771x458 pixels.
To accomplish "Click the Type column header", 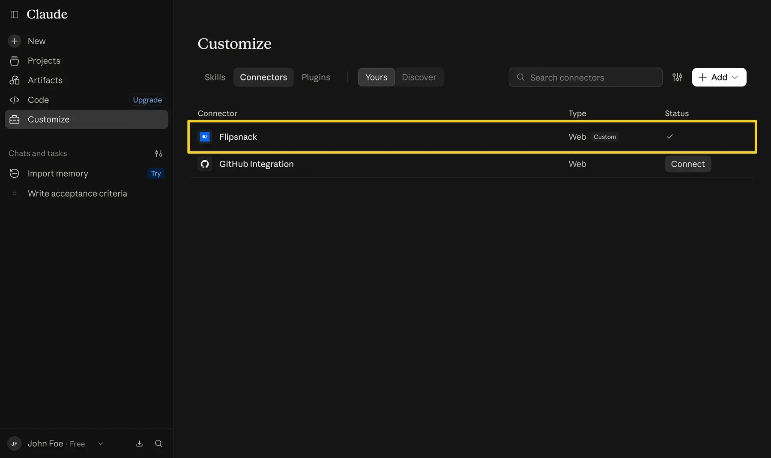I will 577,113.
